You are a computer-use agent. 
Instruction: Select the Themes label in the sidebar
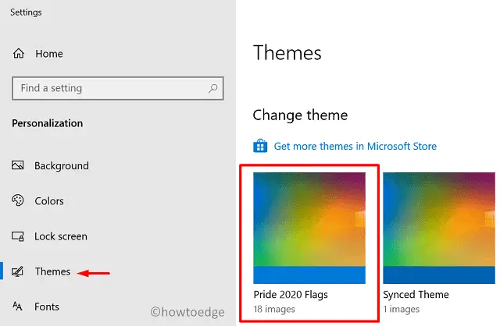coord(52,272)
